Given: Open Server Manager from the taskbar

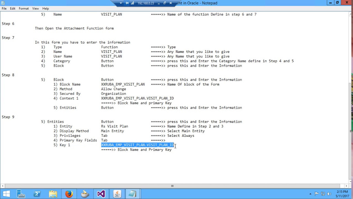Looking at the screenshot, I should click(x=21, y=194).
